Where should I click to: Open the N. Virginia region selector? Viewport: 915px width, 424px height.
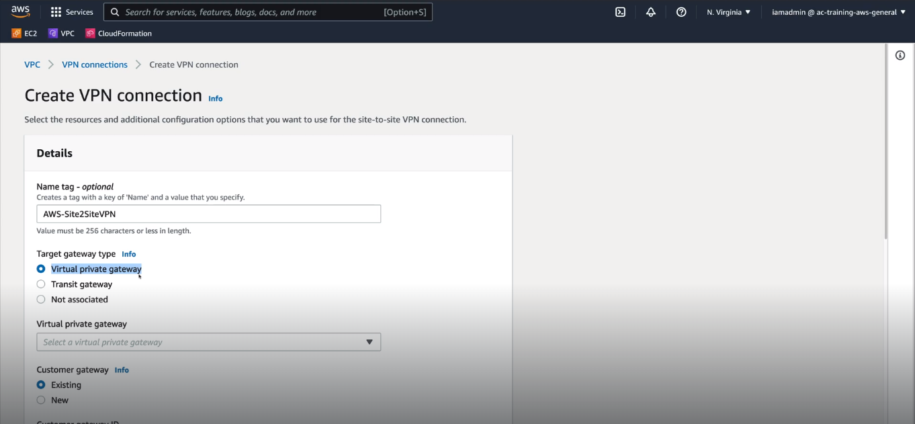tap(728, 11)
